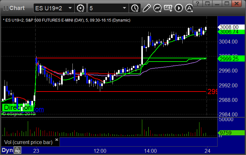Open the studies line chart icon
This screenshot has height=155, width=246.
(157, 8)
